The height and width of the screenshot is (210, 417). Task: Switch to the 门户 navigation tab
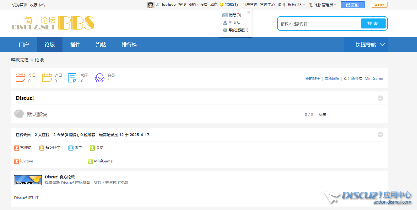point(24,45)
